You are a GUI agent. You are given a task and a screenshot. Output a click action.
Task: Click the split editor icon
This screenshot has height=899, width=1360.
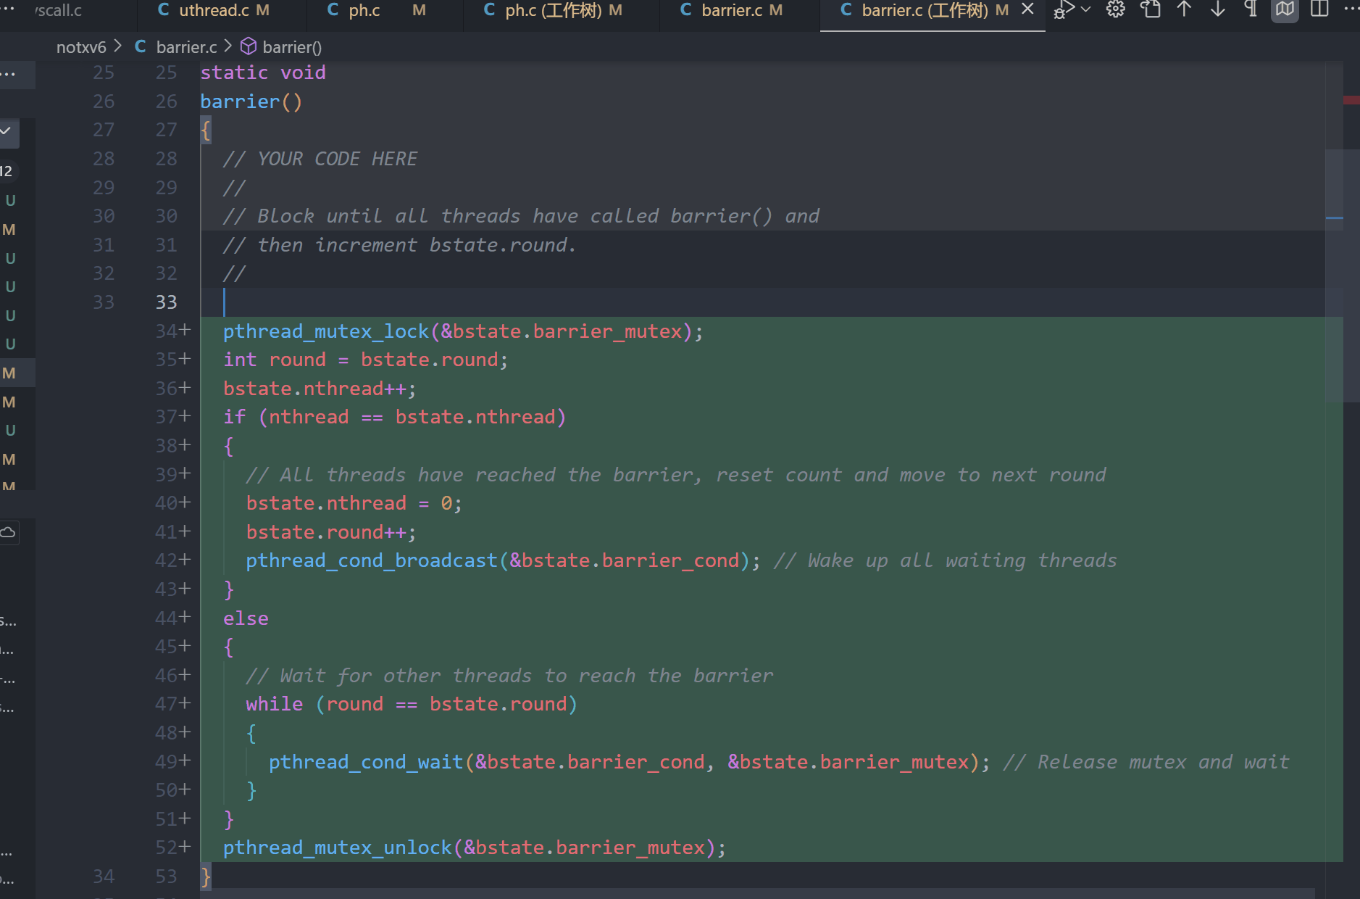[1320, 9]
